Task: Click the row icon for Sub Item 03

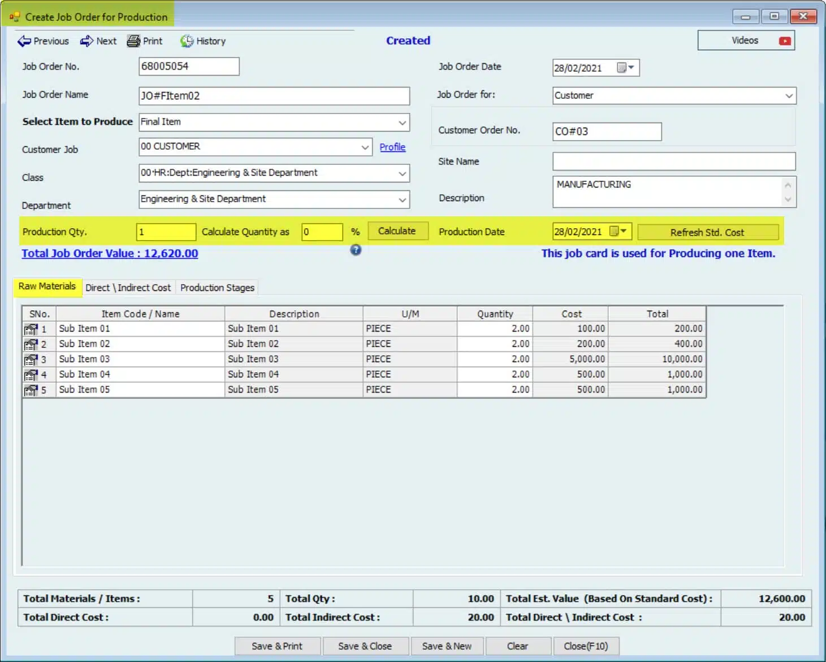Action: pos(31,360)
